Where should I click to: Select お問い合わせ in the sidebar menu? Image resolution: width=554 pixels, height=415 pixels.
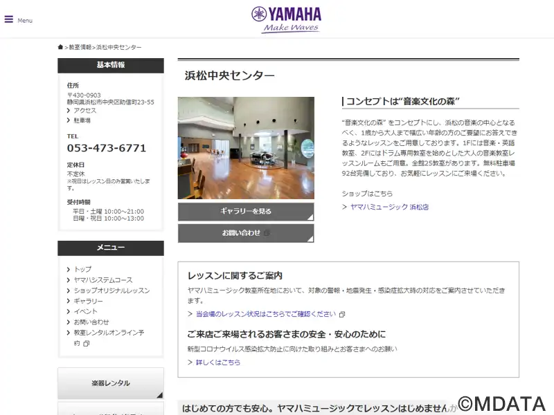pos(91,322)
